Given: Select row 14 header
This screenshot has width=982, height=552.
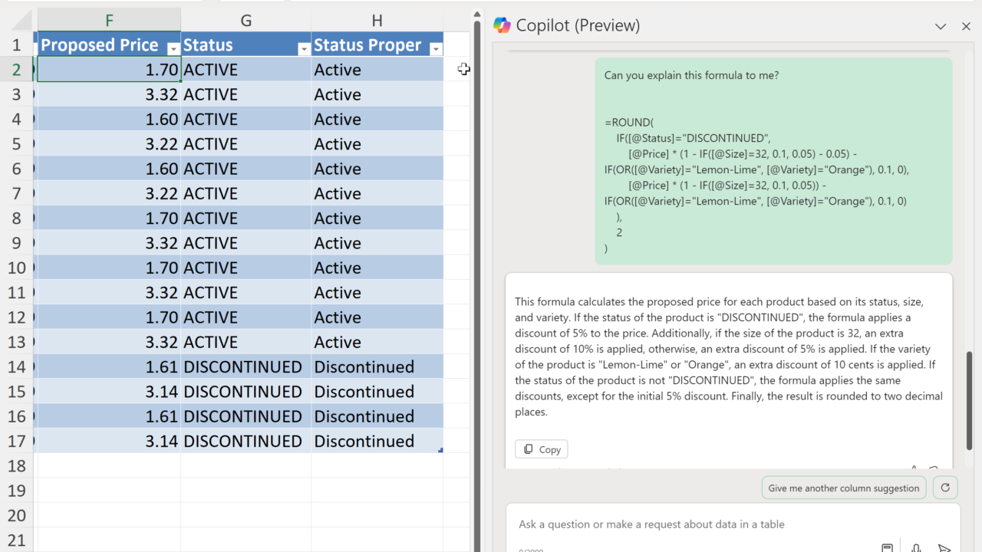Looking at the screenshot, I should (16, 366).
